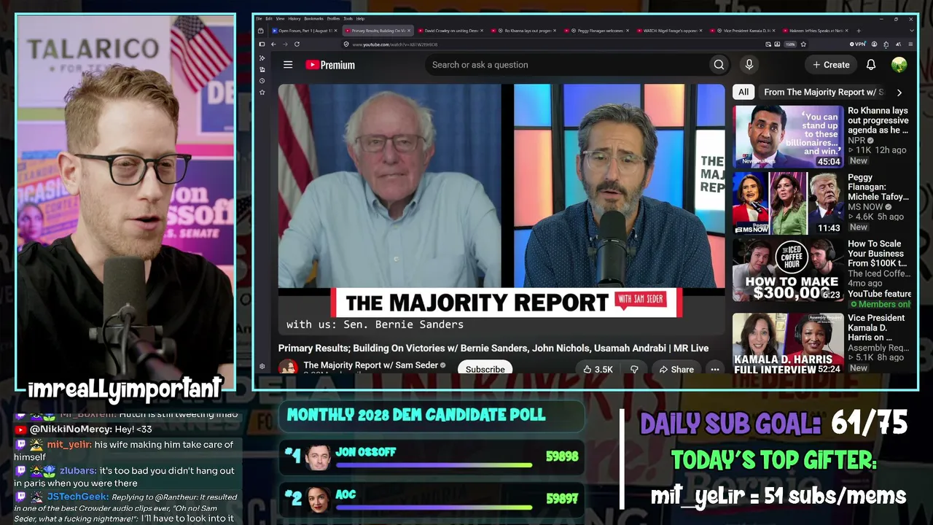This screenshot has width=933, height=525.
Task: Close the Primary Results tab
Action: point(409,31)
